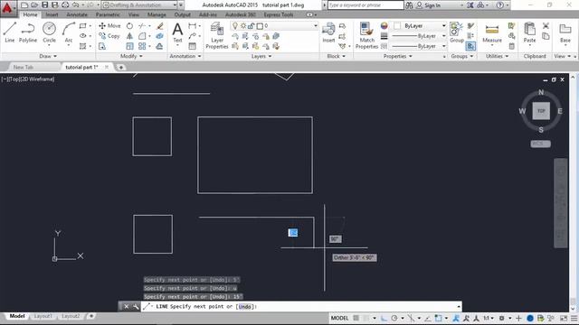
Task: Open the Parametric ribbon tab
Action: (x=108, y=14)
